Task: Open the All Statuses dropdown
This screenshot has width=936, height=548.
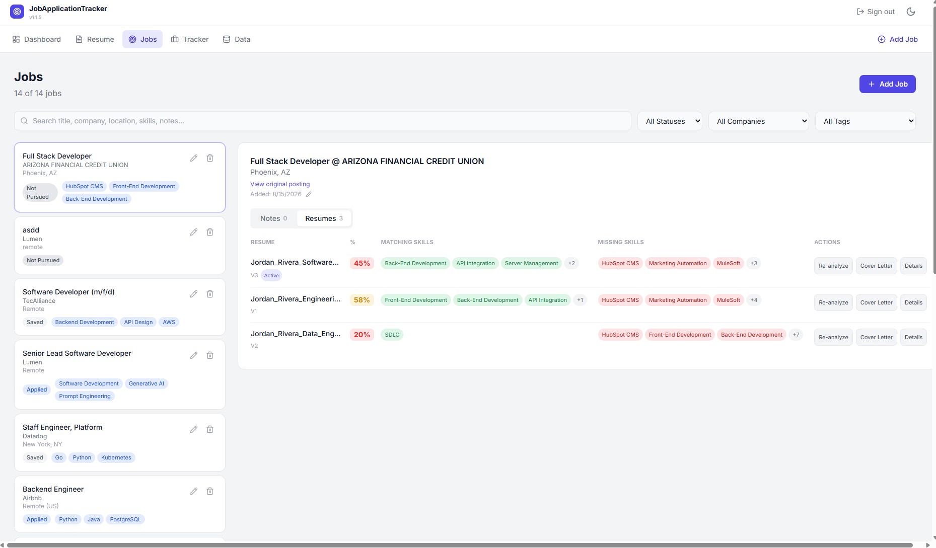Action: 670,121
